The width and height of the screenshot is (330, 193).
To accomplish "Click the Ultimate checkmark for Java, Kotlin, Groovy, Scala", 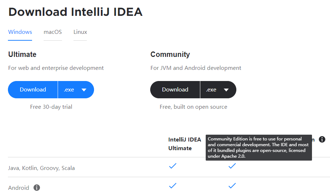I will point(173,166).
